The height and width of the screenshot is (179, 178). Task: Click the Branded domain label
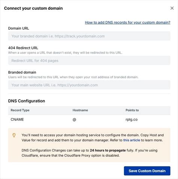[22, 72]
